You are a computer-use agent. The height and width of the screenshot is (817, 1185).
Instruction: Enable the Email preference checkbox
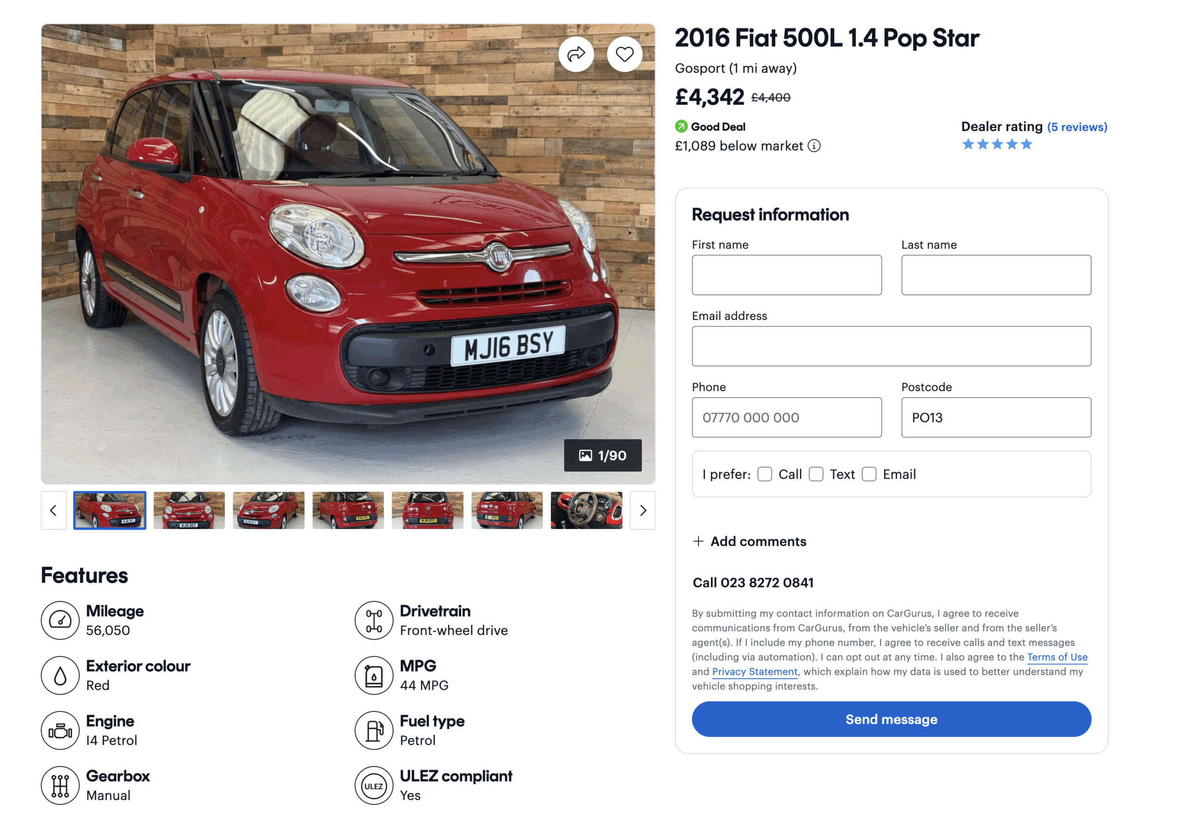pos(869,474)
